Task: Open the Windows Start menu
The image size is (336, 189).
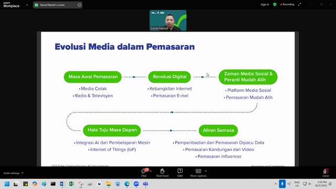Action: [7, 184]
